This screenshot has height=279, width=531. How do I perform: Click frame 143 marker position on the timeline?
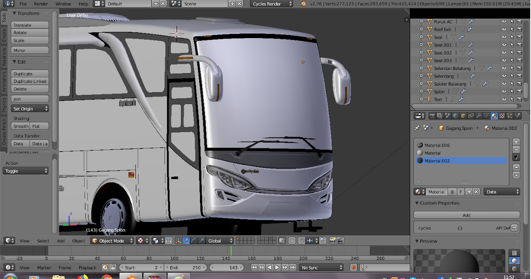[x=231, y=256]
